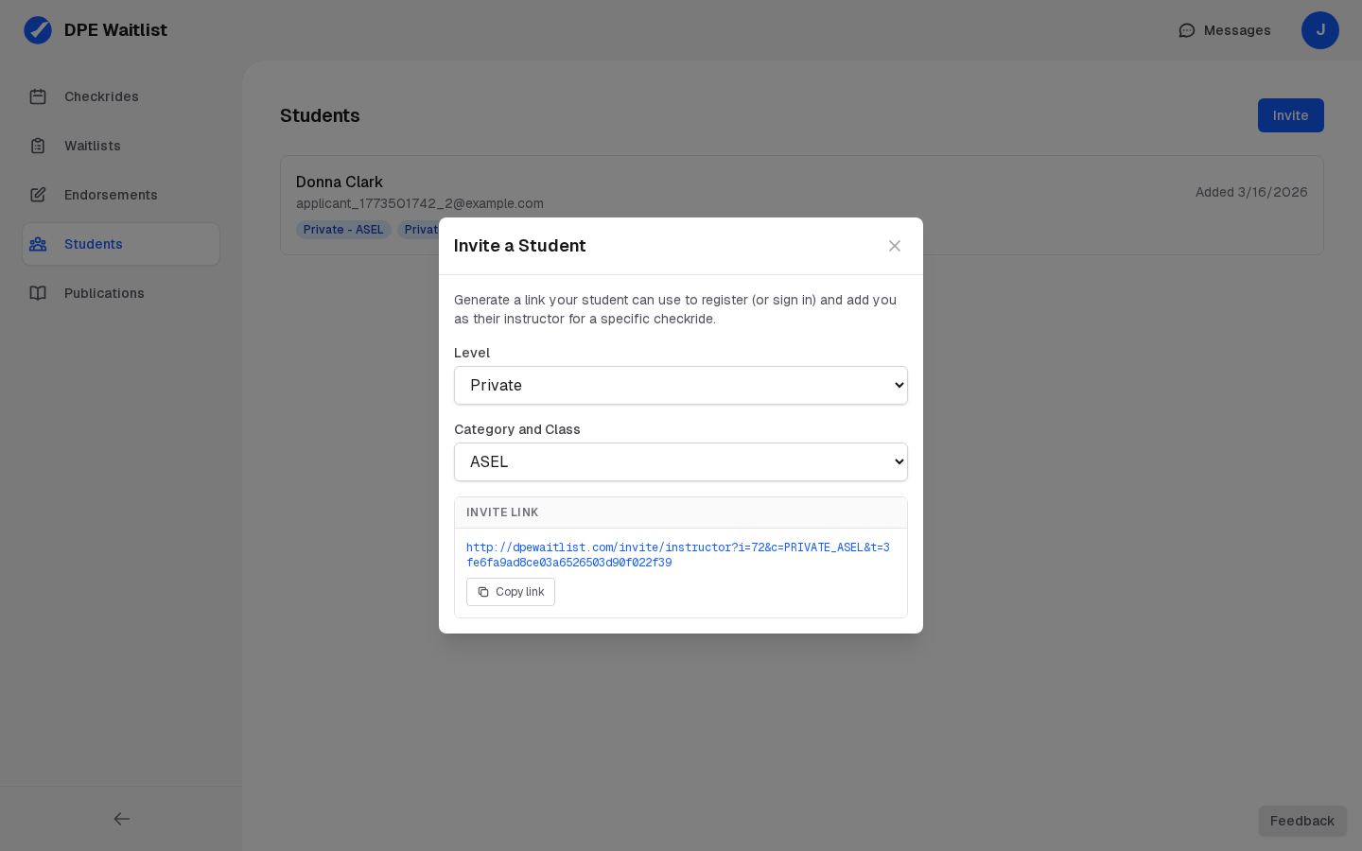
Task: Close the Invite a Student dialog
Action: pyautogui.click(x=895, y=246)
